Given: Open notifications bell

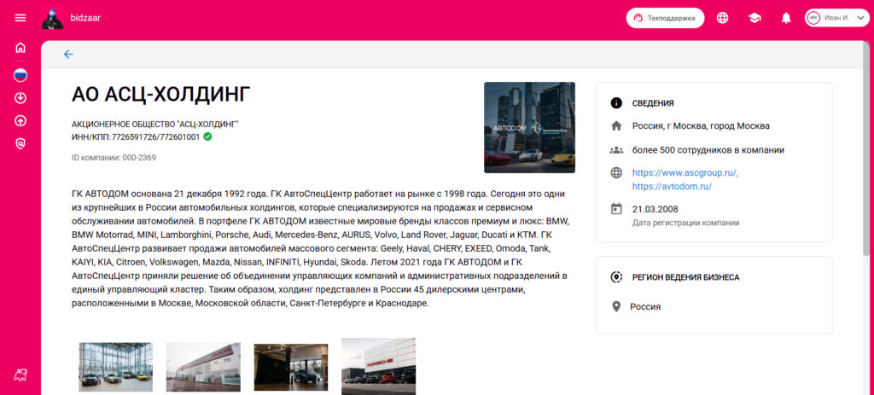Looking at the screenshot, I should 786,18.
